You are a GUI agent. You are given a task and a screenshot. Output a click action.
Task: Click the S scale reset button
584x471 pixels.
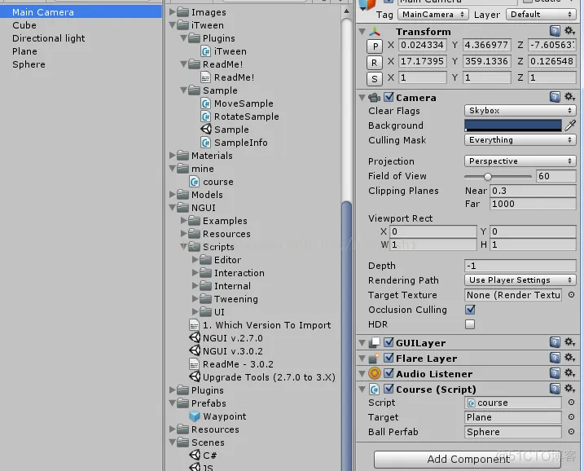375,78
